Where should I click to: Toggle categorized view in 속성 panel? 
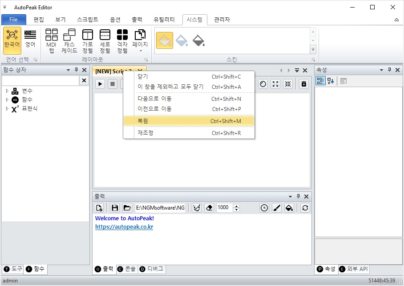pos(320,81)
